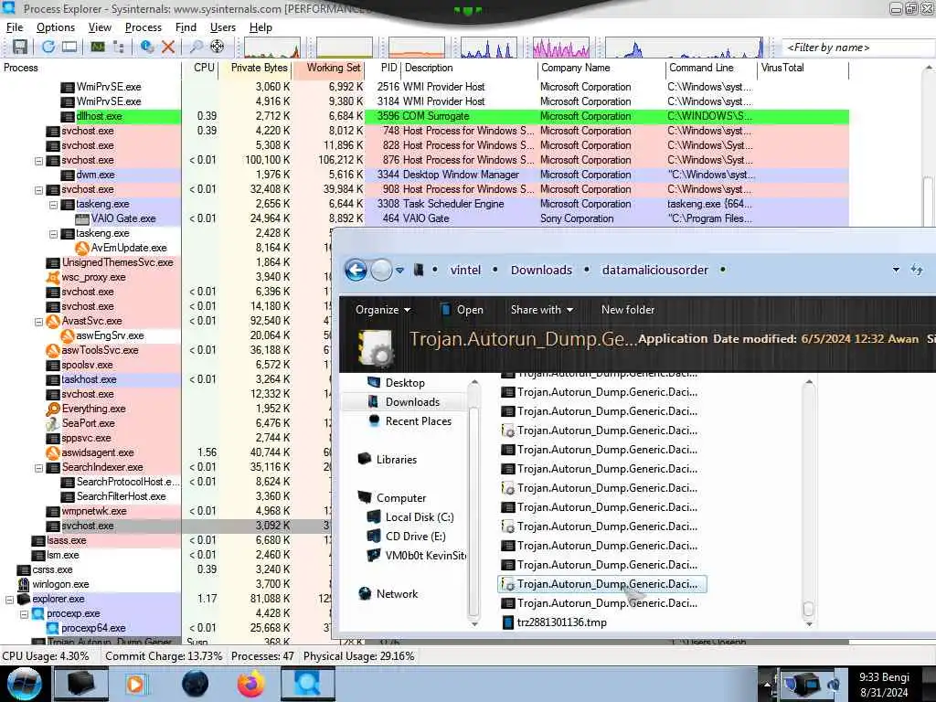The width and height of the screenshot is (936, 702).
Task: Collapse the taskeng.exe node above AvEmUpdate.exe
Action: (x=54, y=234)
